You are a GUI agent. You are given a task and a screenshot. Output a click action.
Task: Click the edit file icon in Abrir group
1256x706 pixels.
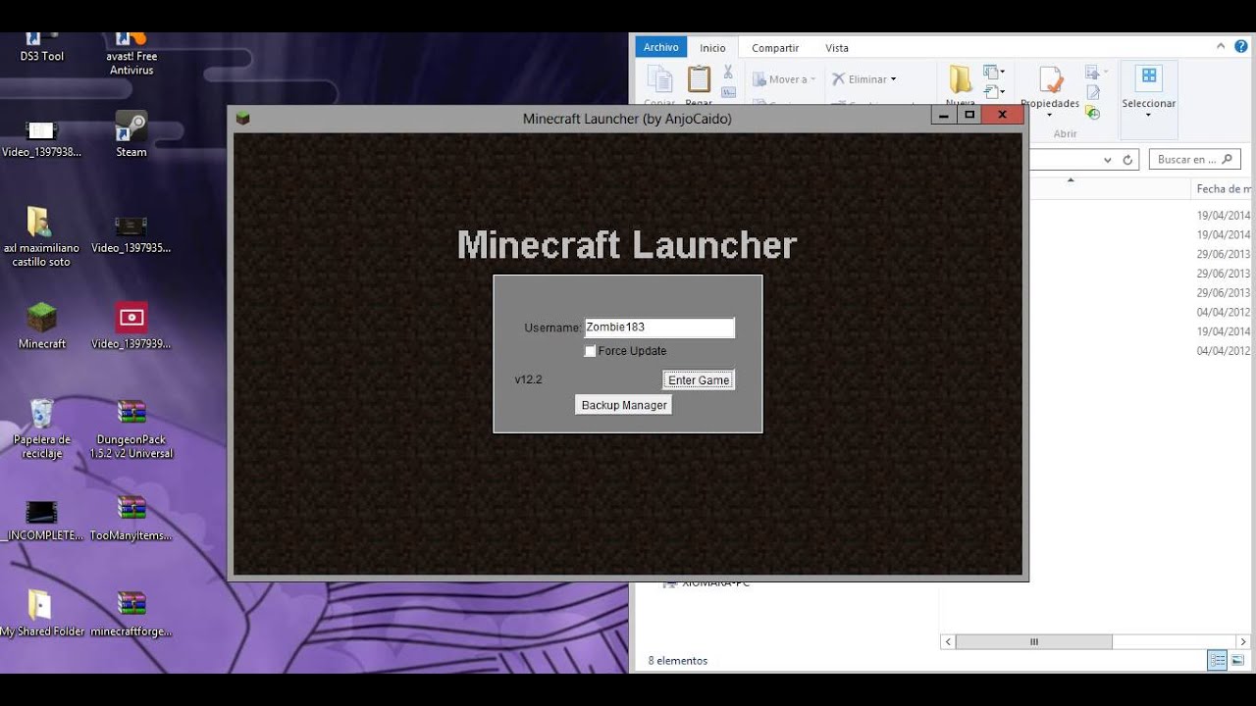click(x=1092, y=92)
